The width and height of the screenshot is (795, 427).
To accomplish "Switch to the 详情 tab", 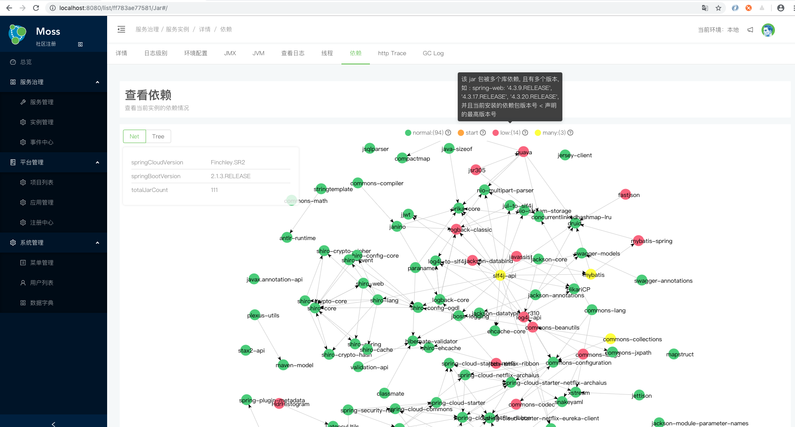I will click(x=121, y=53).
